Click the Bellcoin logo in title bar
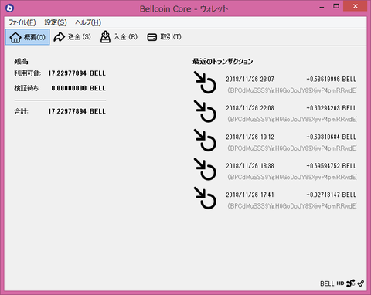Viewport: 371px width, 295px height. 10,8
